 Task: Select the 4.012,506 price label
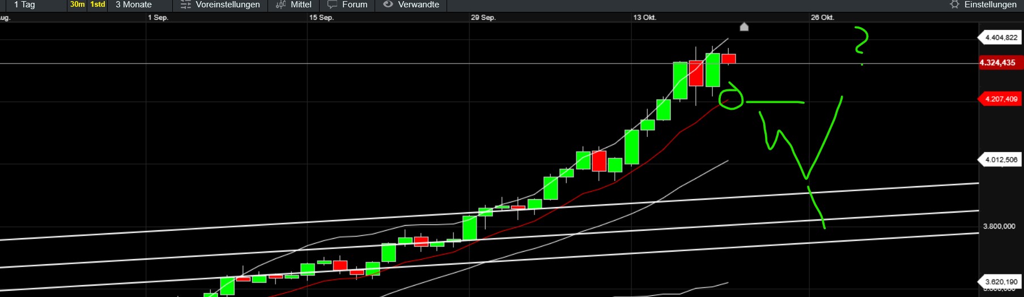pos(999,160)
